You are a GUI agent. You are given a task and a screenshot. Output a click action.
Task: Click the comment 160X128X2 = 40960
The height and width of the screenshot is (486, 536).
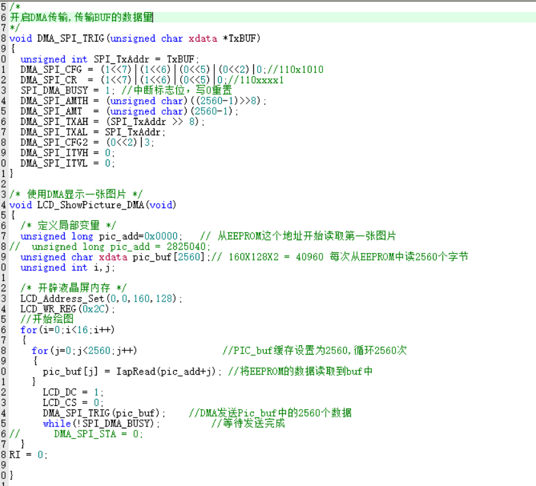coord(276,257)
